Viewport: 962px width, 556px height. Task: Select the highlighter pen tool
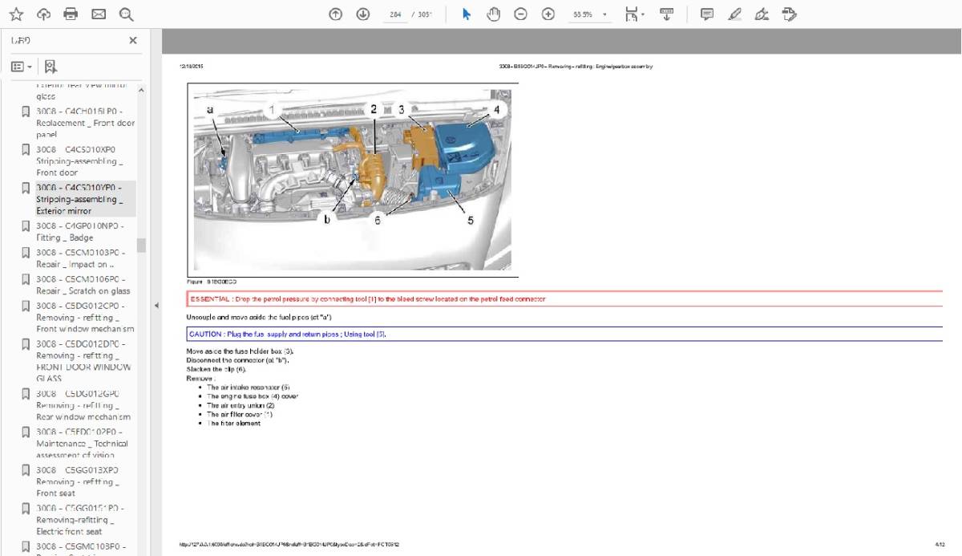point(735,14)
